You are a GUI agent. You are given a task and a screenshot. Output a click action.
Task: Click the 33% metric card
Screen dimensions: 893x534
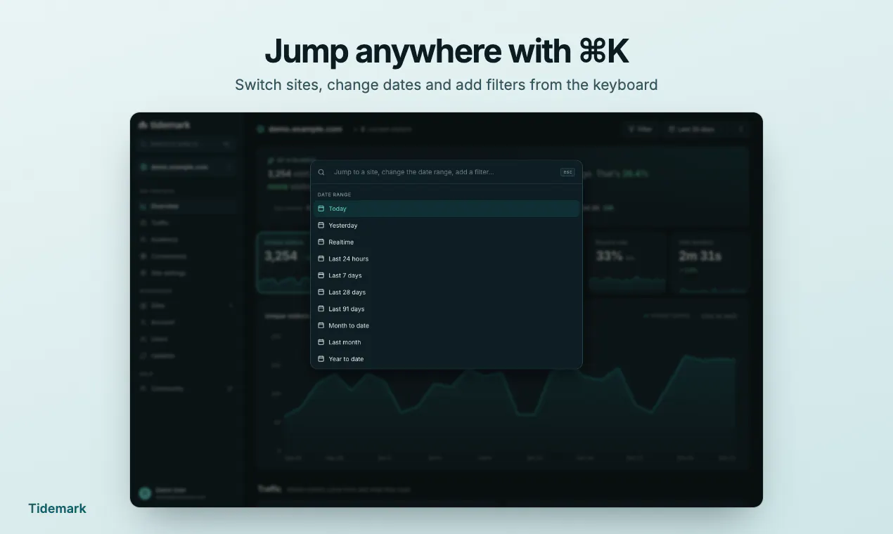point(627,262)
